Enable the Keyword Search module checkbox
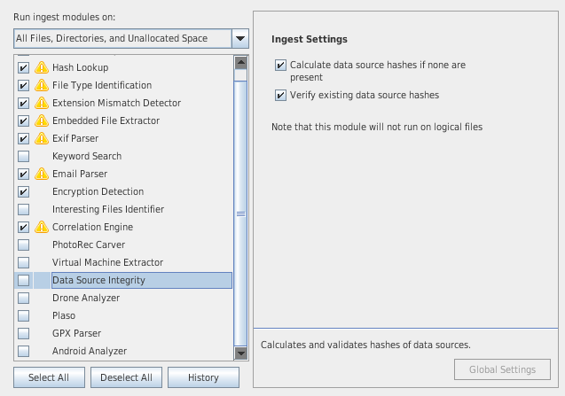565x396 pixels. click(x=23, y=157)
